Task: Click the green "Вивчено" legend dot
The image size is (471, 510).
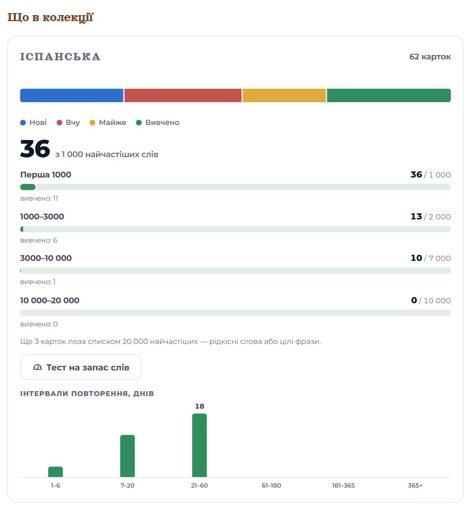Action: coord(139,123)
